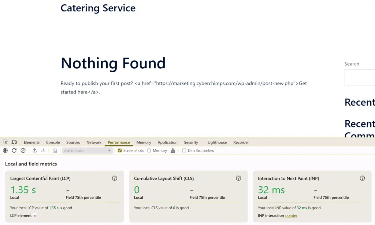This screenshot has width=375, height=225.
Task: Toggle the device toolbar icon
Action: pos(14,142)
